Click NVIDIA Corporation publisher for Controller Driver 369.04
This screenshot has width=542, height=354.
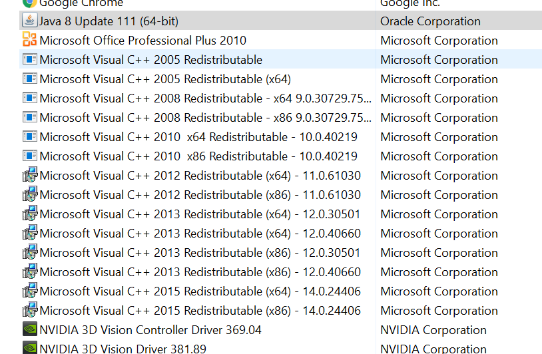click(x=433, y=330)
